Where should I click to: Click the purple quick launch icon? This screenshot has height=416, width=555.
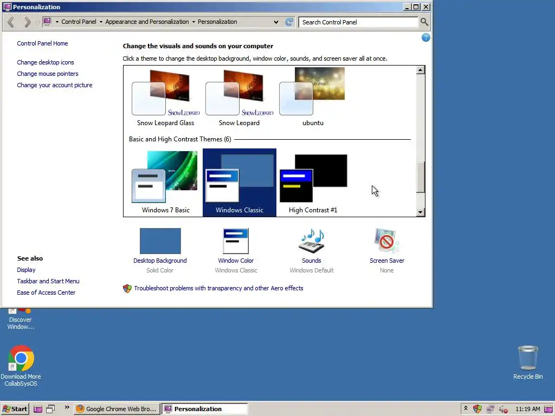38,409
